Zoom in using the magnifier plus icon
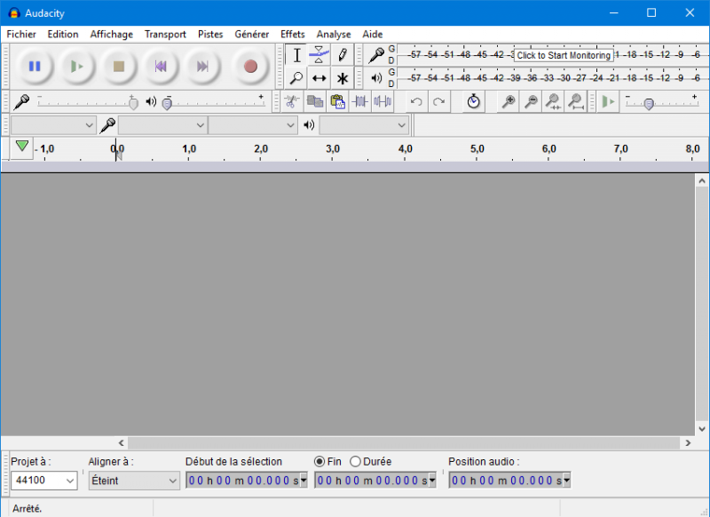 point(509,101)
